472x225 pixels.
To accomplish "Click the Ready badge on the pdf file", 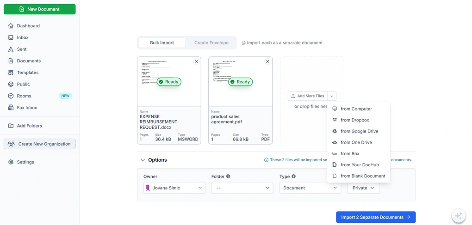I will click(x=240, y=82).
